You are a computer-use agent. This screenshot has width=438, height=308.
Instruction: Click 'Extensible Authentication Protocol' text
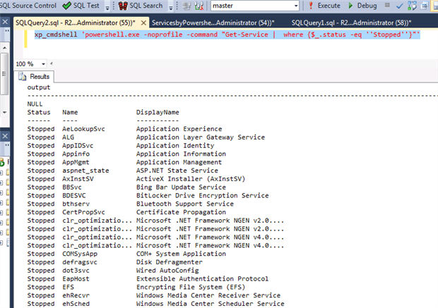click(202, 279)
